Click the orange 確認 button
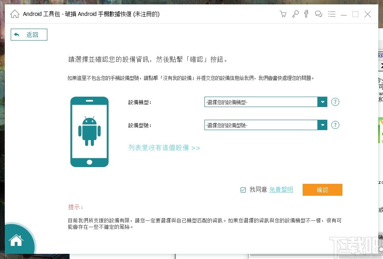This screenshot has height=259, width=383. pyautogui.click(x=323, y=190)
